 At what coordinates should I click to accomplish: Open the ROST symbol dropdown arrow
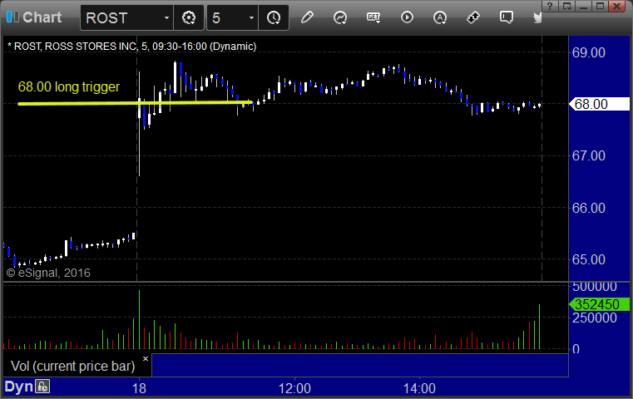[x=166, y=17]
